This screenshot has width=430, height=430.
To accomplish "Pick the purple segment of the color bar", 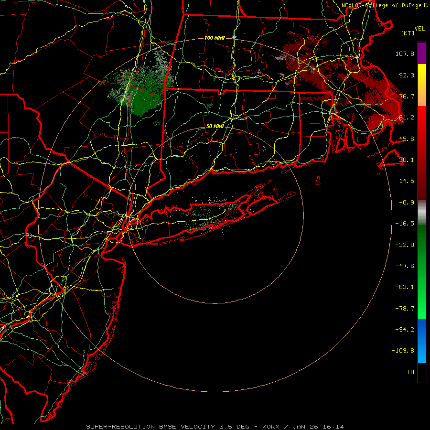I will point(422,53).
